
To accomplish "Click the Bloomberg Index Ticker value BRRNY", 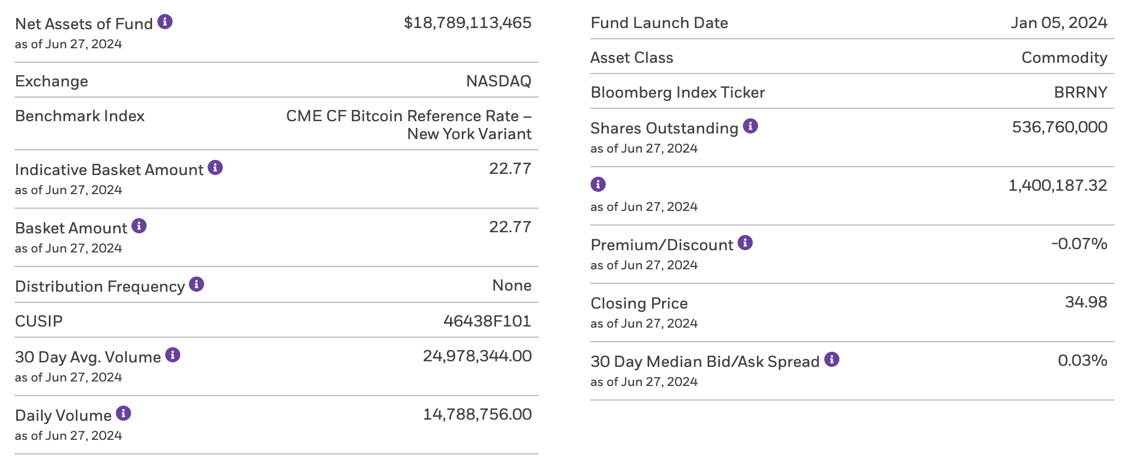I will click(1080, 93).
